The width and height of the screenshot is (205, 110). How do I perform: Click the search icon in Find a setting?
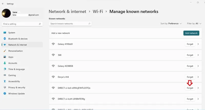(x=40, y=24)
